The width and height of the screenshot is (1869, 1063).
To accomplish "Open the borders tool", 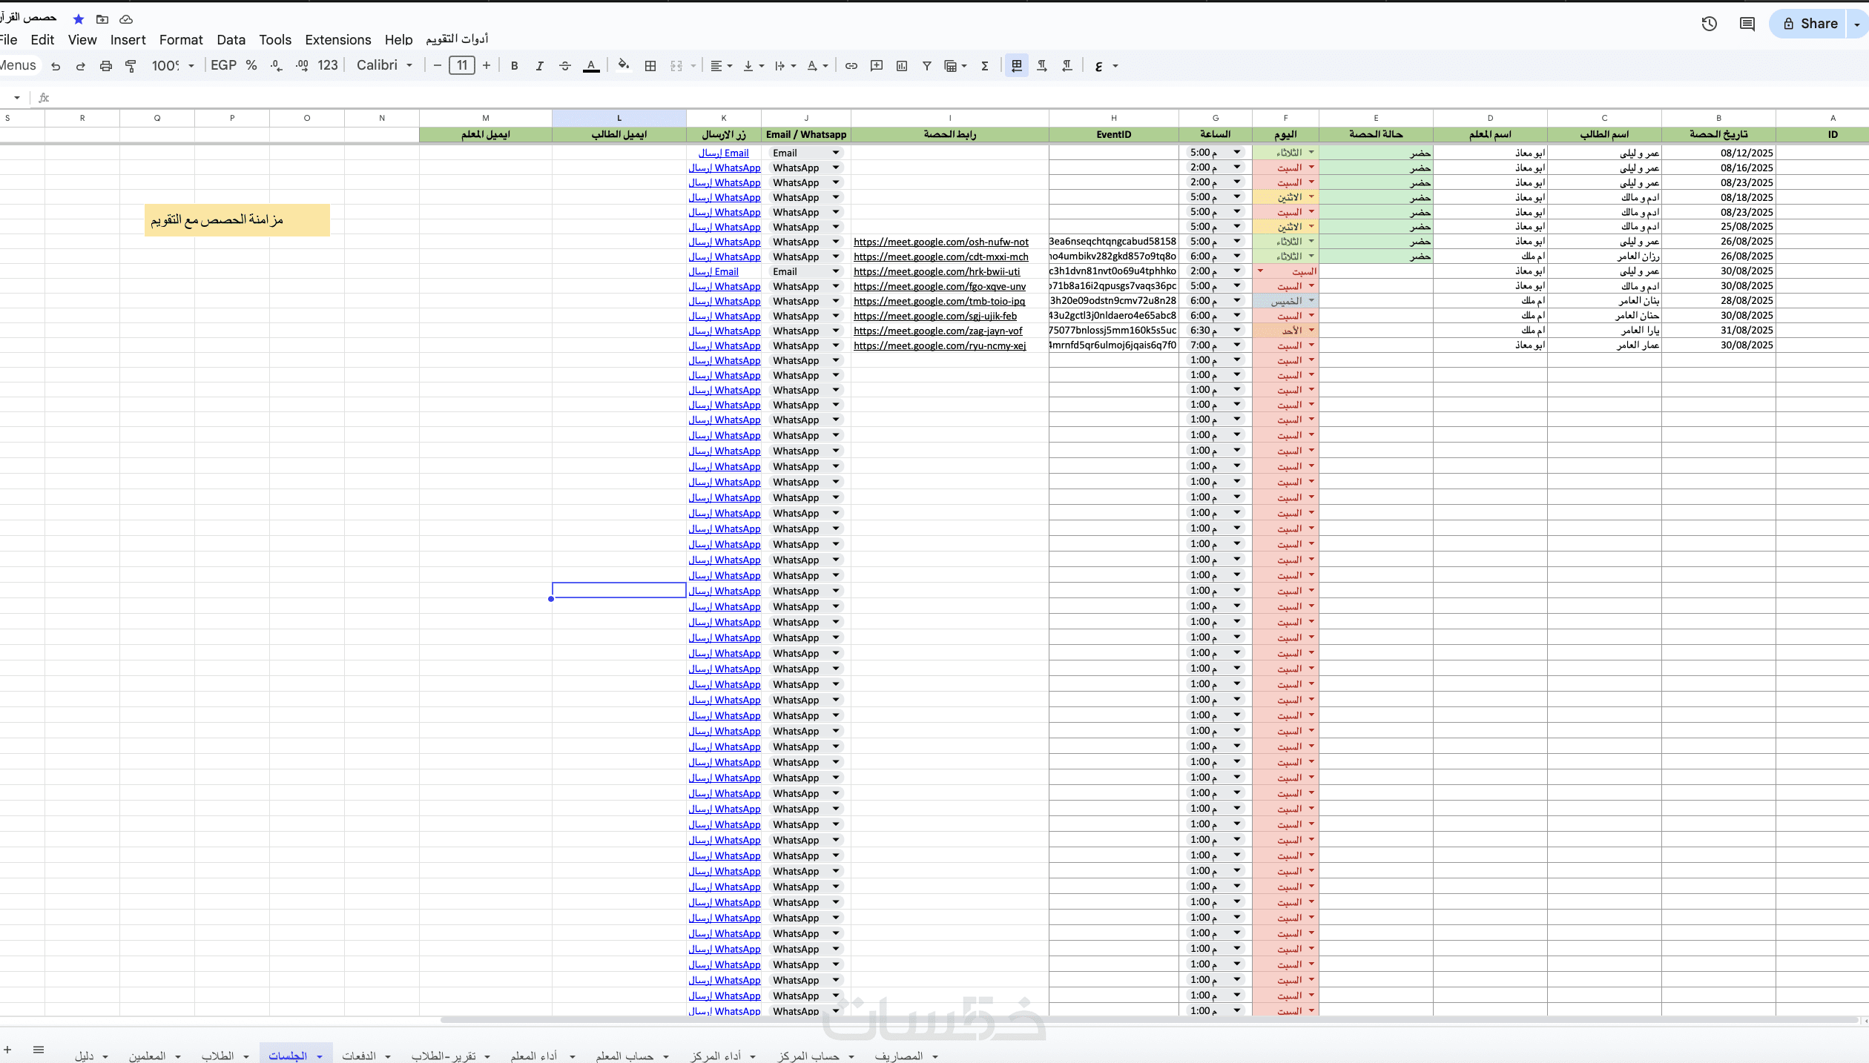I will (x=650, y=66).
